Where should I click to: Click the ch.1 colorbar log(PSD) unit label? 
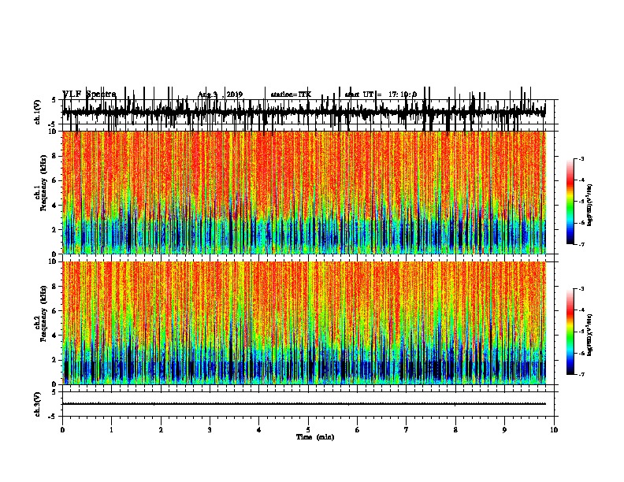(590, 205)
